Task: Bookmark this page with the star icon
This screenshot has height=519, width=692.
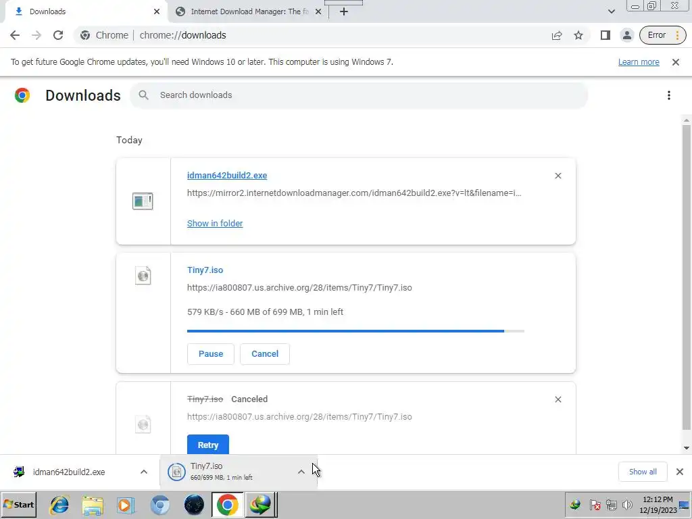Action: pos(578,35)
